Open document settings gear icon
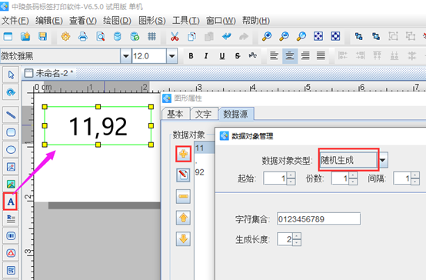Image resolution: width=426 pixels, height=280 pixels. click(x=65, y=36)
